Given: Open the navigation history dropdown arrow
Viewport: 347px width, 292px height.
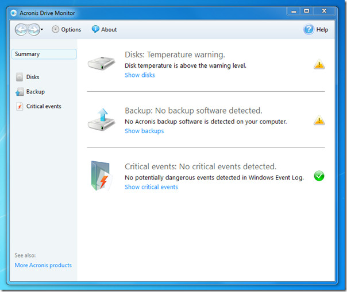Looking at the screenshot, I should click(x=42, y=29).
